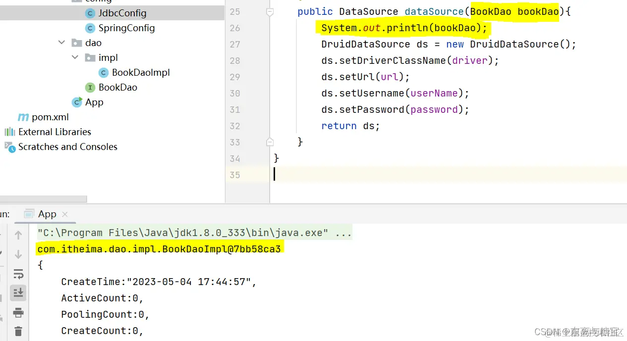Click the Print icon in the Run toolbar
627x341 pixels.
[18, 312]
